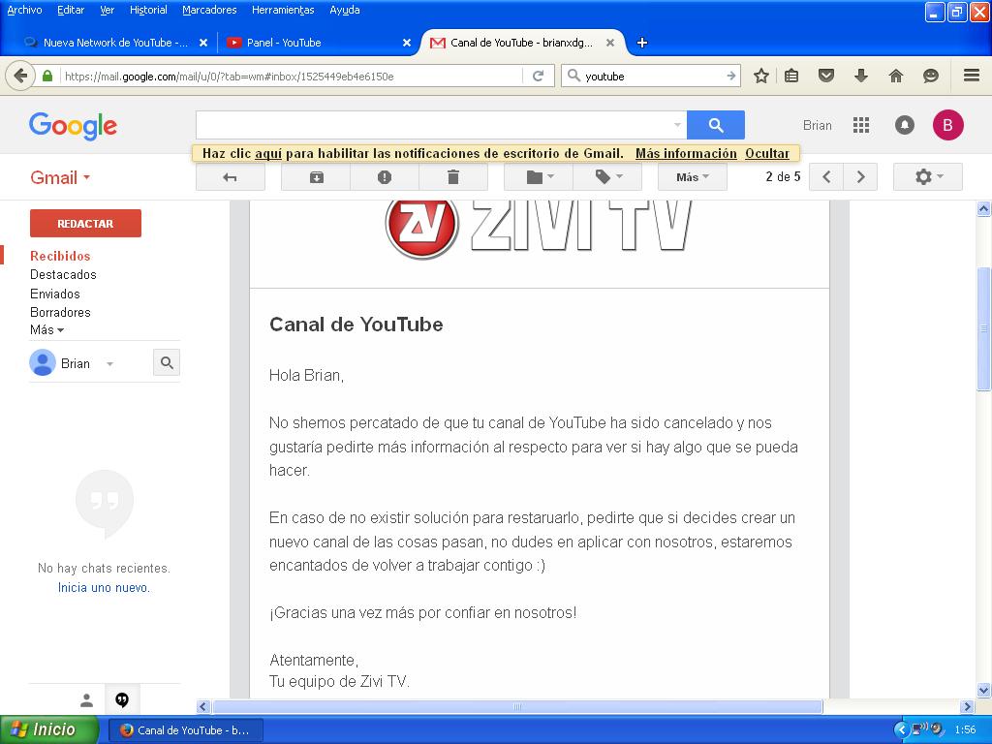Click the Hangouts chat quote icon
The image size is (992, 744).
pos(122,699)
